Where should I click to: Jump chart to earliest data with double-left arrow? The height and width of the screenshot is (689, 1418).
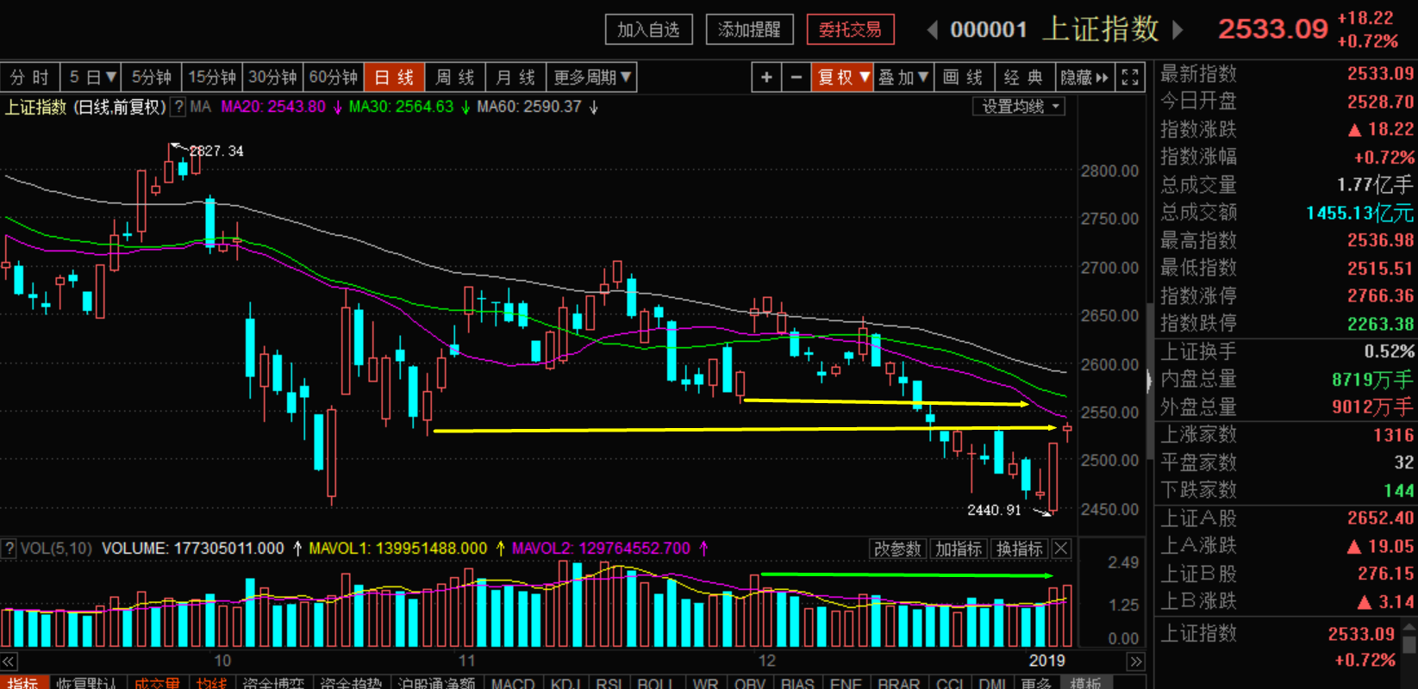(9, 661)
